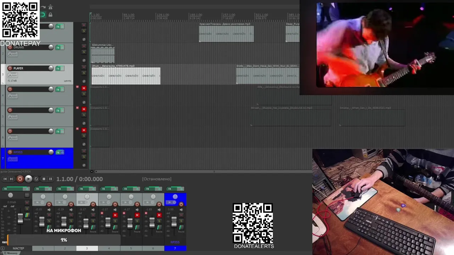Screen dimensions: 454x255
Task: Select mixer strip label 3
Action: [87, 248]
